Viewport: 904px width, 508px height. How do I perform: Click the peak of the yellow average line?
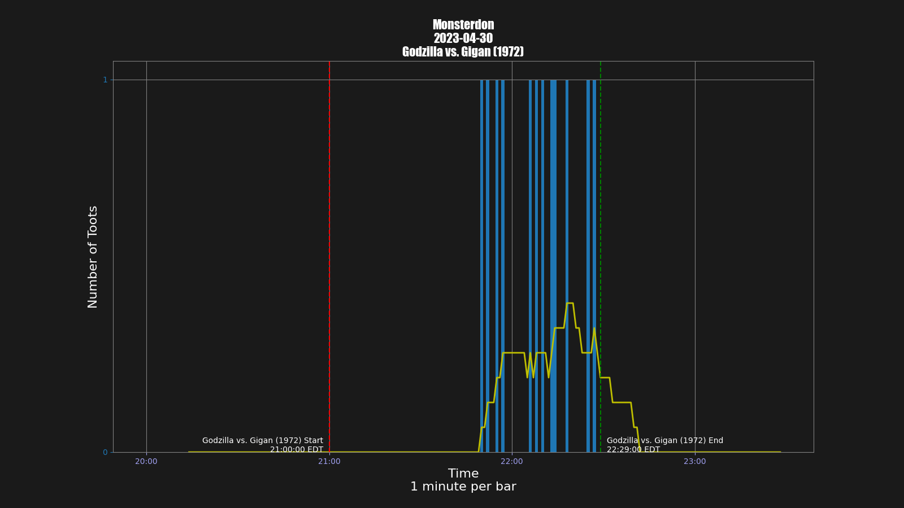pos(570,303)
